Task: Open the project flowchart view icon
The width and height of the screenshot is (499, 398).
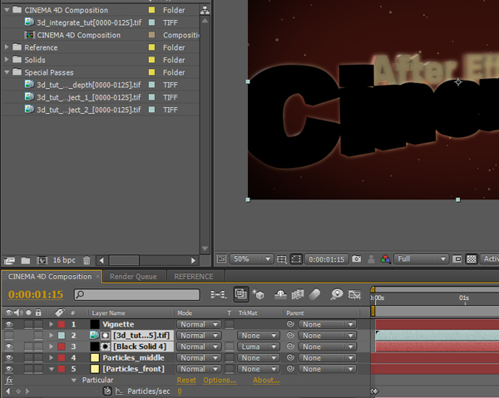Action: pyautogui.click(x=205, y=11)
